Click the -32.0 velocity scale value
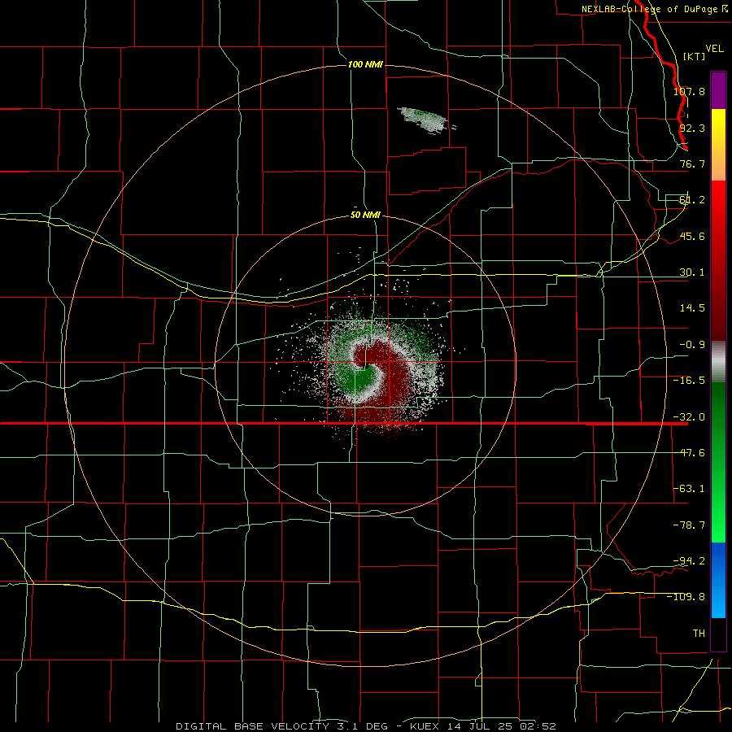Screen dimensions: 732x732 coord(689,417)
